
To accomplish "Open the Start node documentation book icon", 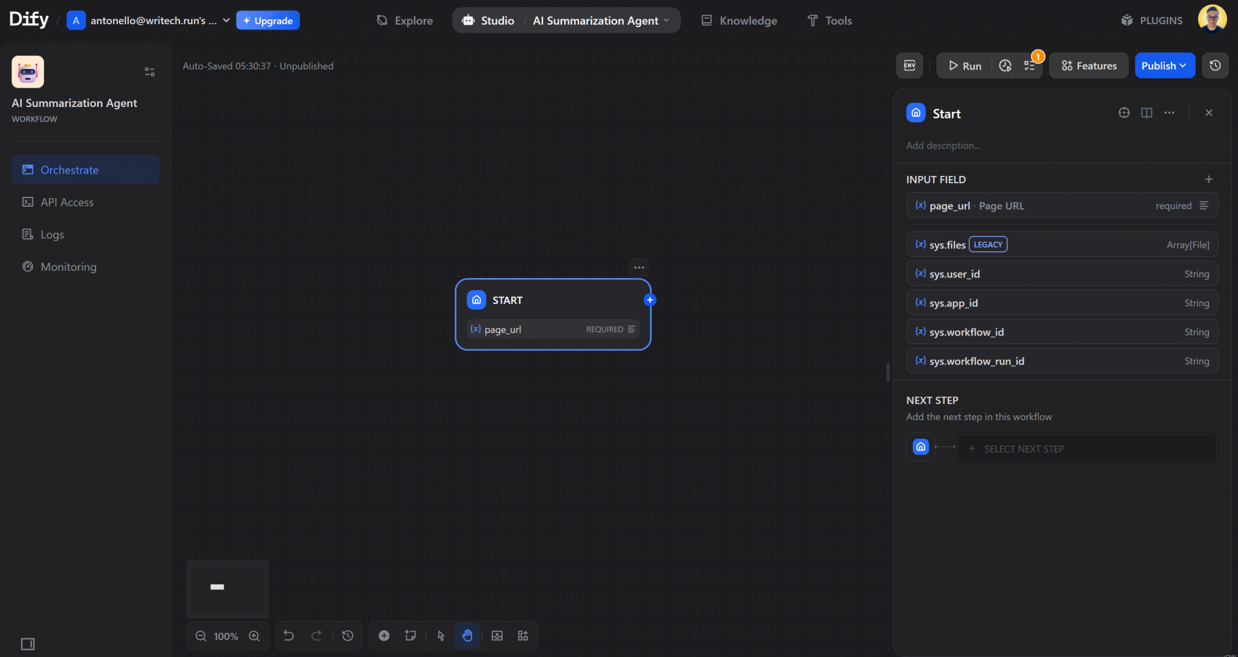I will point(1146,112).
